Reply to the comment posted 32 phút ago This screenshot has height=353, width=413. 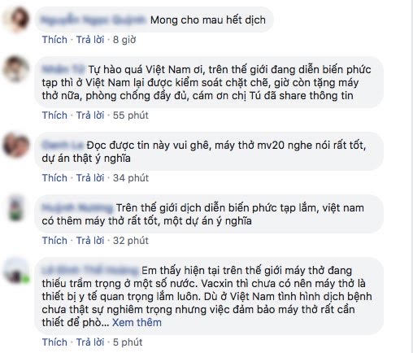pos(90,241)
